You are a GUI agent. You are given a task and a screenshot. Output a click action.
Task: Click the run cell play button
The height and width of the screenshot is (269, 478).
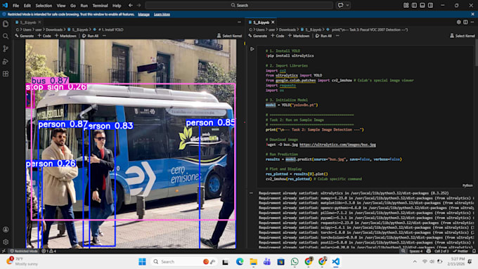coord(252,48)
